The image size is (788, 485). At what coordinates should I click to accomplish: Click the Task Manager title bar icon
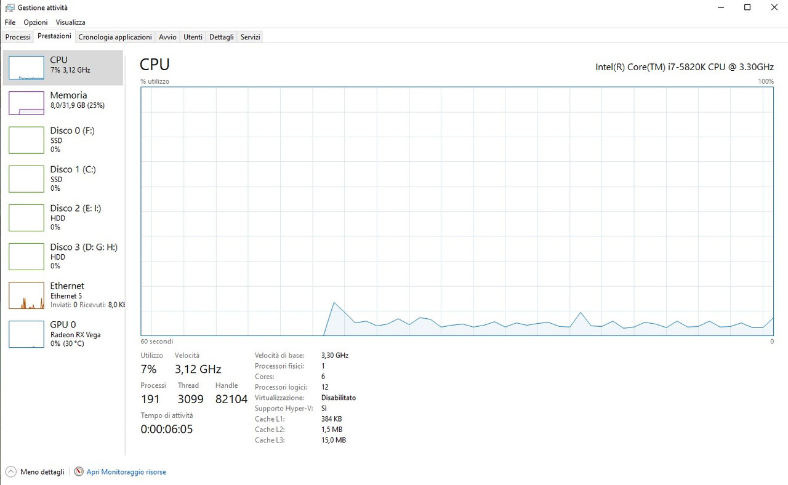(x=10, y=7)
